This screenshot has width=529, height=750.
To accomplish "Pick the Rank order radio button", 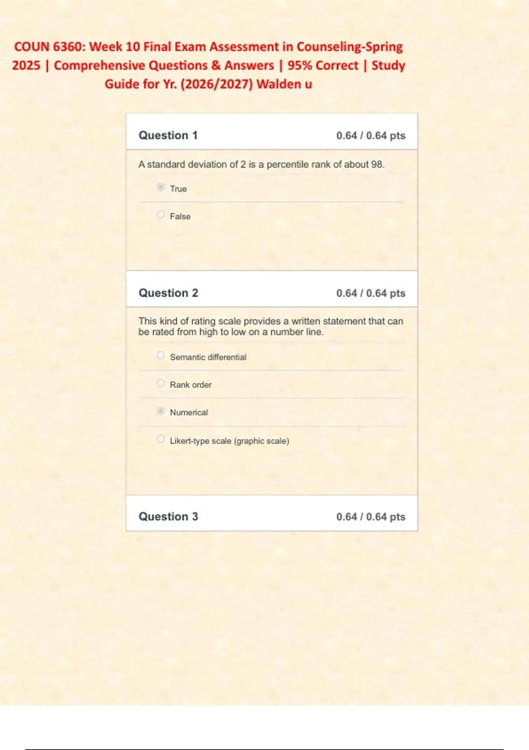I will (161, 383).
